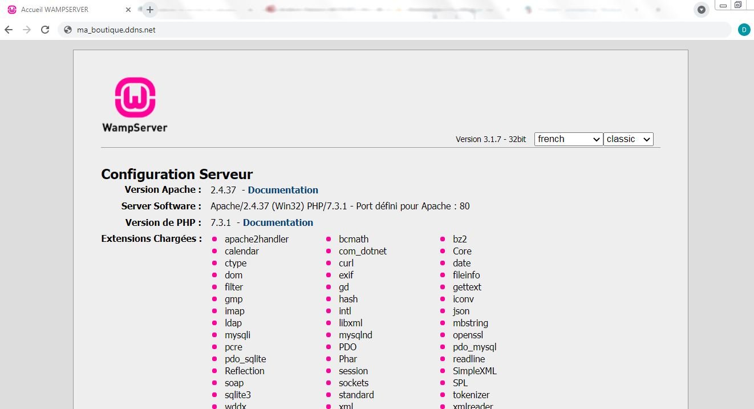Click the Configuration Serveur heading

177,174
